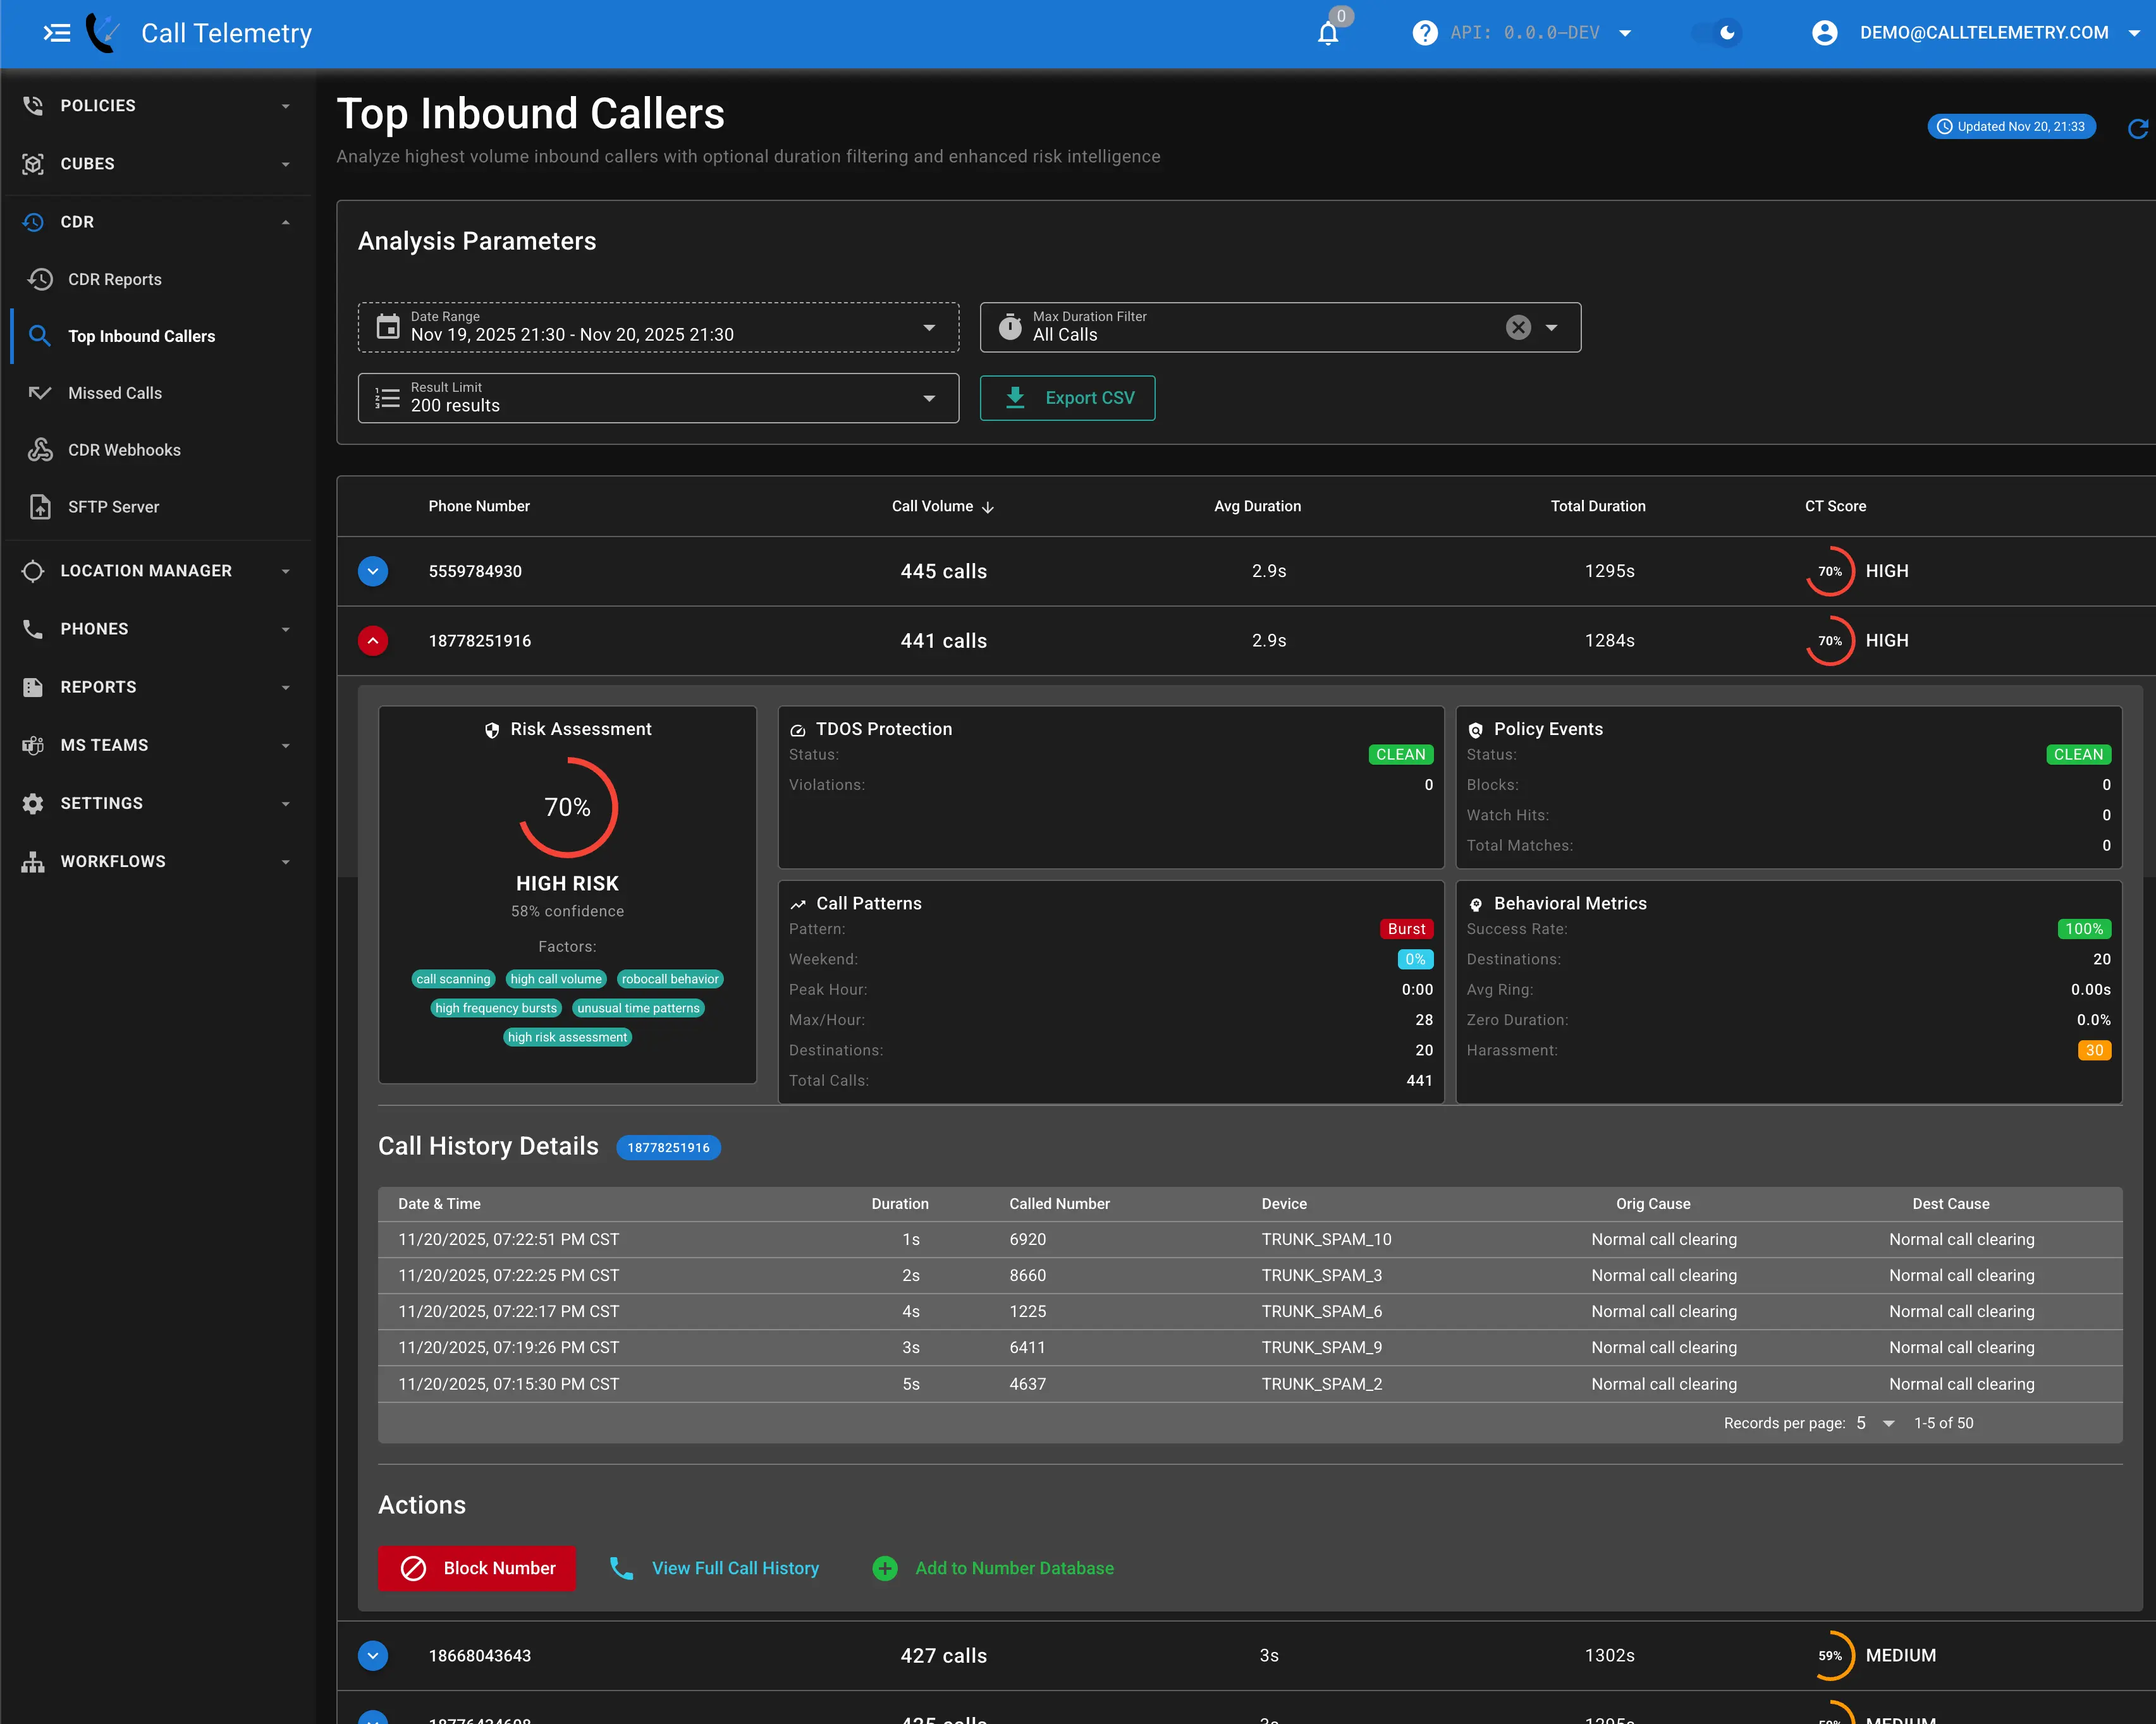Click the user account avatar icon
This screenshot has width=2156, height=1724.
pos(1824,33)
